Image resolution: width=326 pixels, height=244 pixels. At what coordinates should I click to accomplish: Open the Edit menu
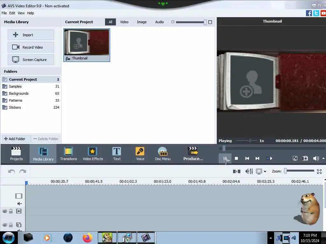[x=12, y=13]
